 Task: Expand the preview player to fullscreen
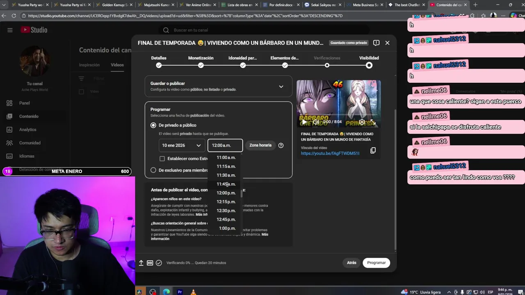(x=373, y=122)
